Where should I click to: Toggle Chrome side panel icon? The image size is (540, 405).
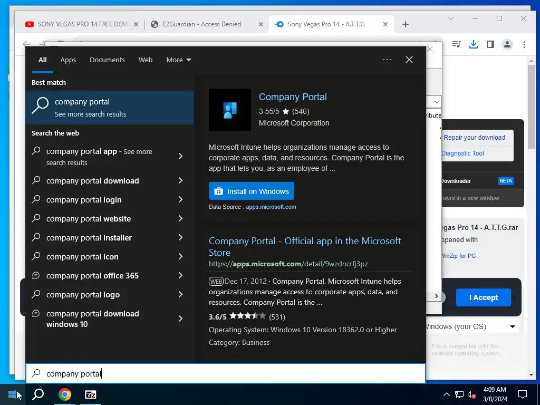[x=490, y=44]
